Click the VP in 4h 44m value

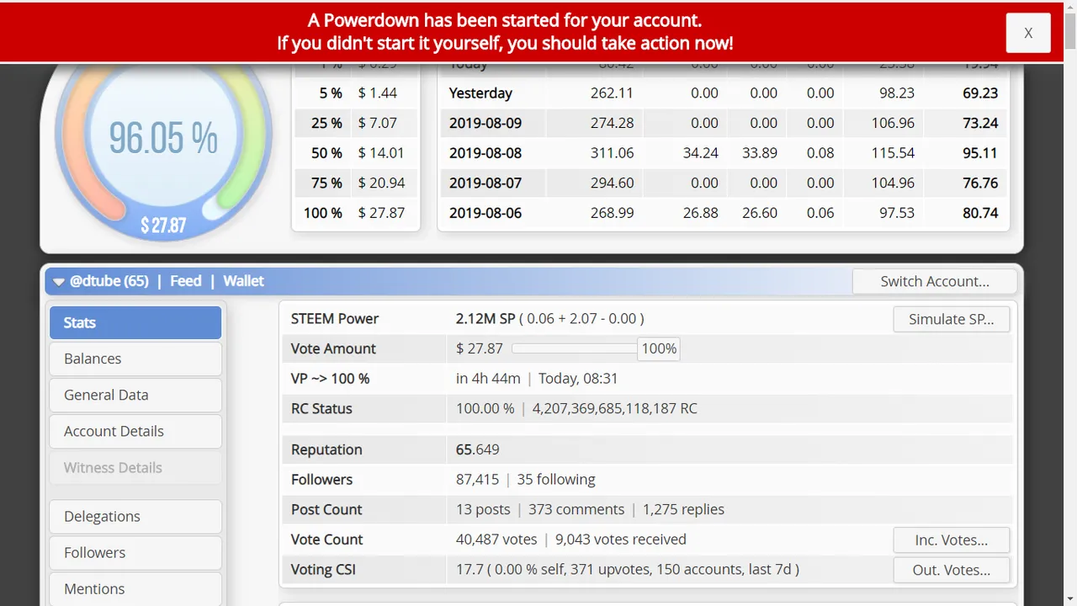488,379
